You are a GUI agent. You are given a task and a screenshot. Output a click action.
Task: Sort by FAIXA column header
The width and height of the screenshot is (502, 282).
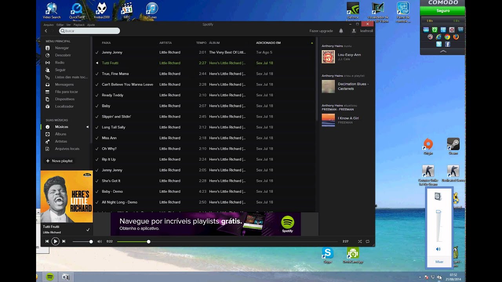point(106,43)
